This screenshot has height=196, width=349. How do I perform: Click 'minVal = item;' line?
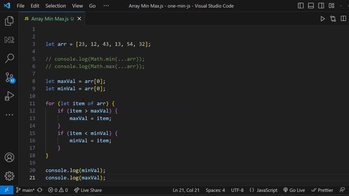pos(91,140)
